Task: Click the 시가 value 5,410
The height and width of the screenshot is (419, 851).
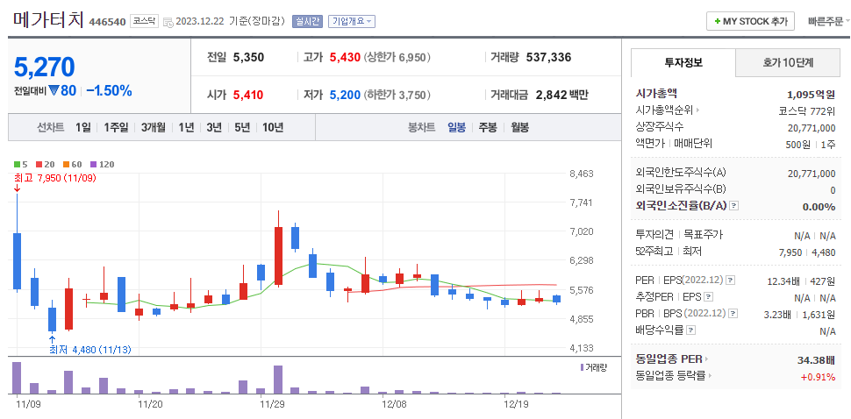Action: click(248, 95)
